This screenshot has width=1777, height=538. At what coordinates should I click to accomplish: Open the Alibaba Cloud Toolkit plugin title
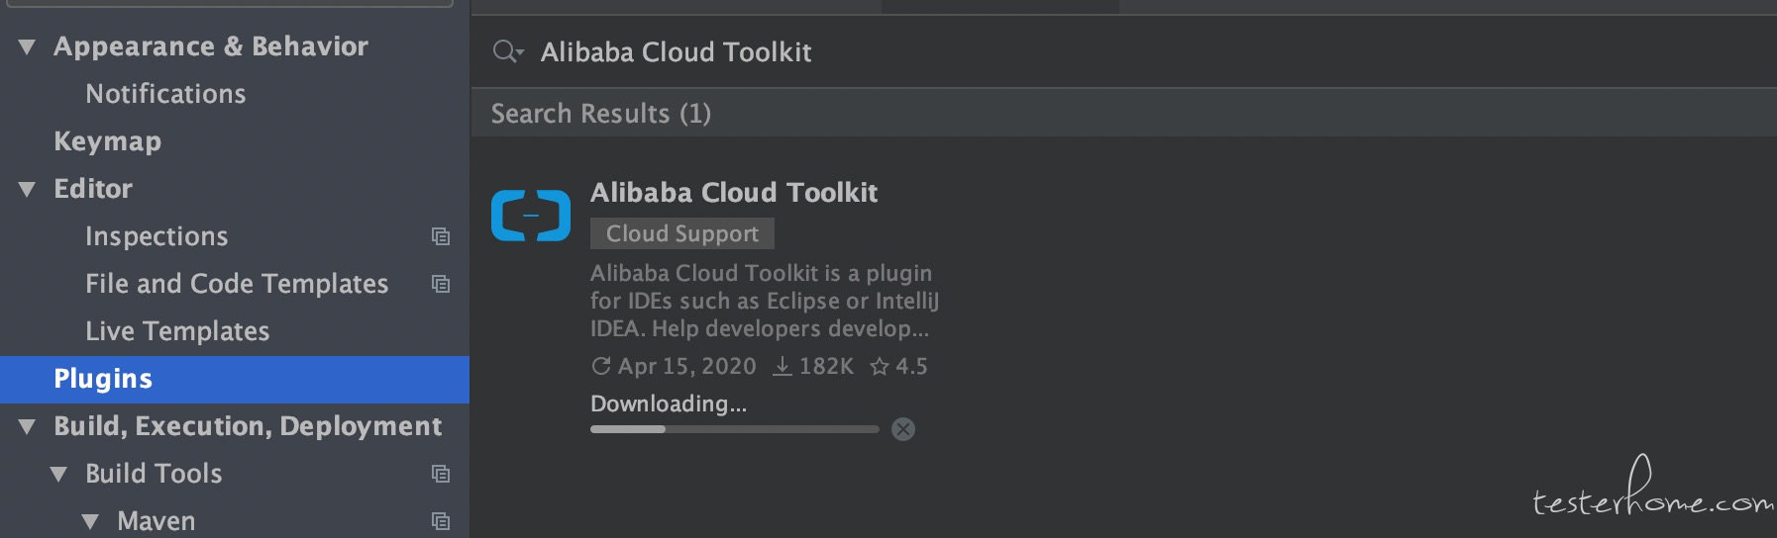coord(734,192)
